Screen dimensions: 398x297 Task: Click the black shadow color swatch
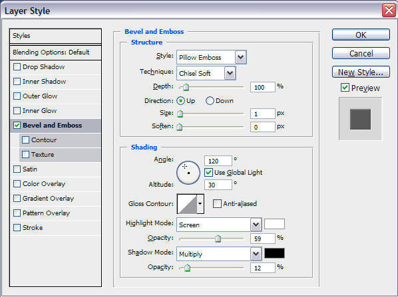[274, 253]
